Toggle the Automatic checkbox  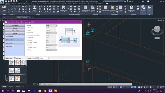(15, 58)
